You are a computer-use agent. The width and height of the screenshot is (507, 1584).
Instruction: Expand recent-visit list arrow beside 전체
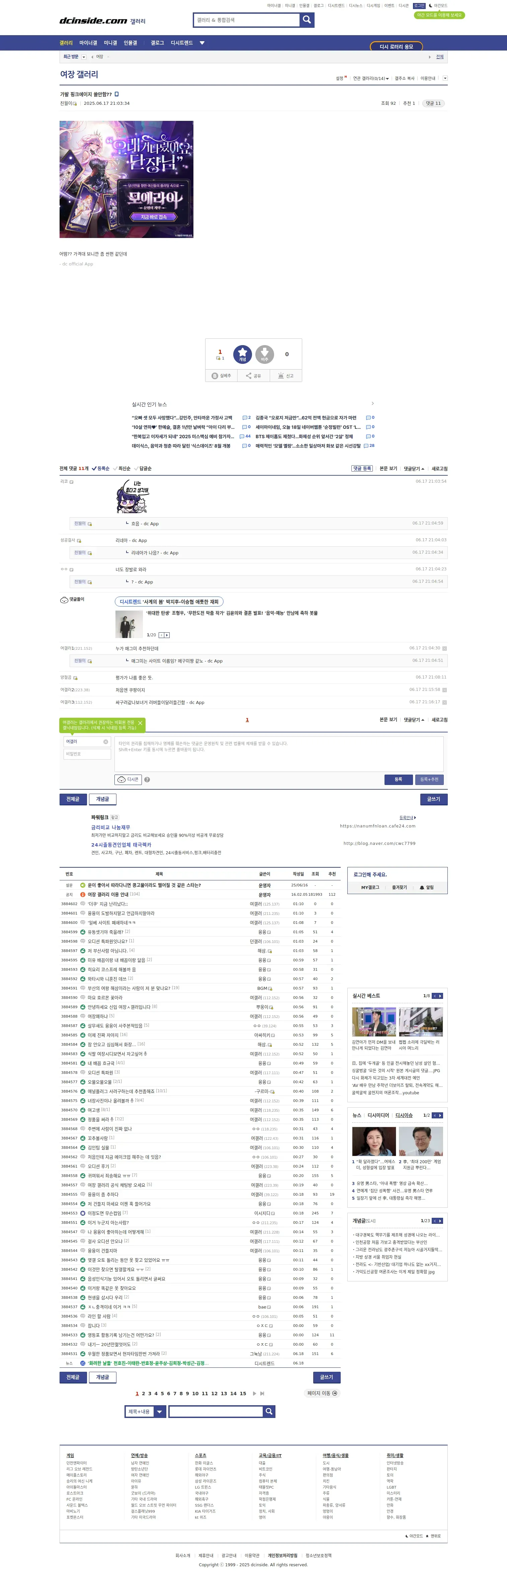click(x=430, y=57)
